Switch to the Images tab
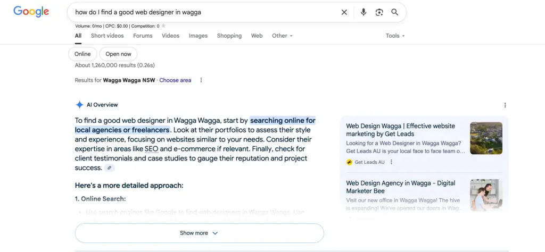 (198, 36)
